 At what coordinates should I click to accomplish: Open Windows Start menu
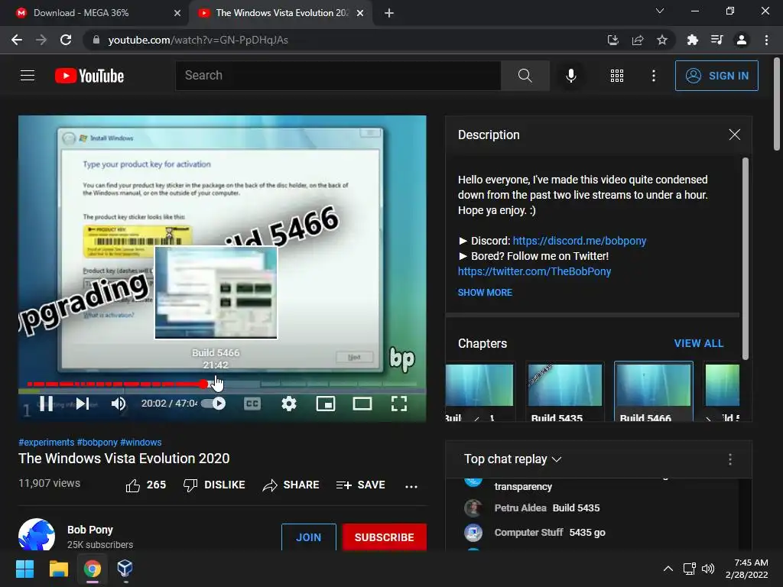tap(24, 569)
